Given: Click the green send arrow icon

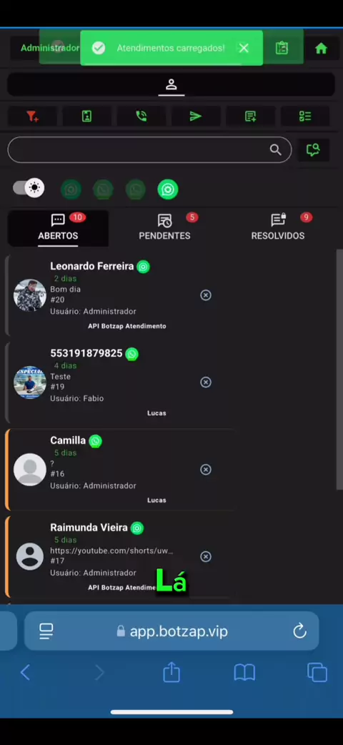Looking at the screenshot, I should (195, 117).
